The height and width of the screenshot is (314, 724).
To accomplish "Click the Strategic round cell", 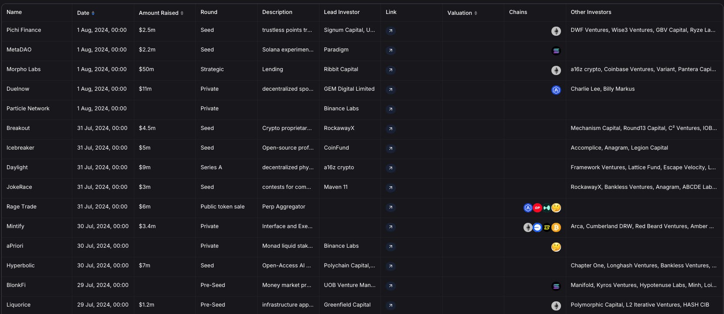I will (212, 69).
